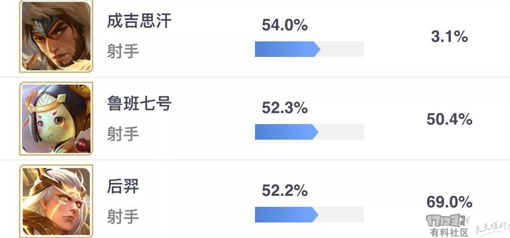Select the hero name 成吉思汗
510x238 pixels.
tap(139, 21)
